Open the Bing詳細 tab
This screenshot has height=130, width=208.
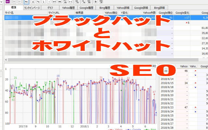pyautogui.click(x=159, y=8)
